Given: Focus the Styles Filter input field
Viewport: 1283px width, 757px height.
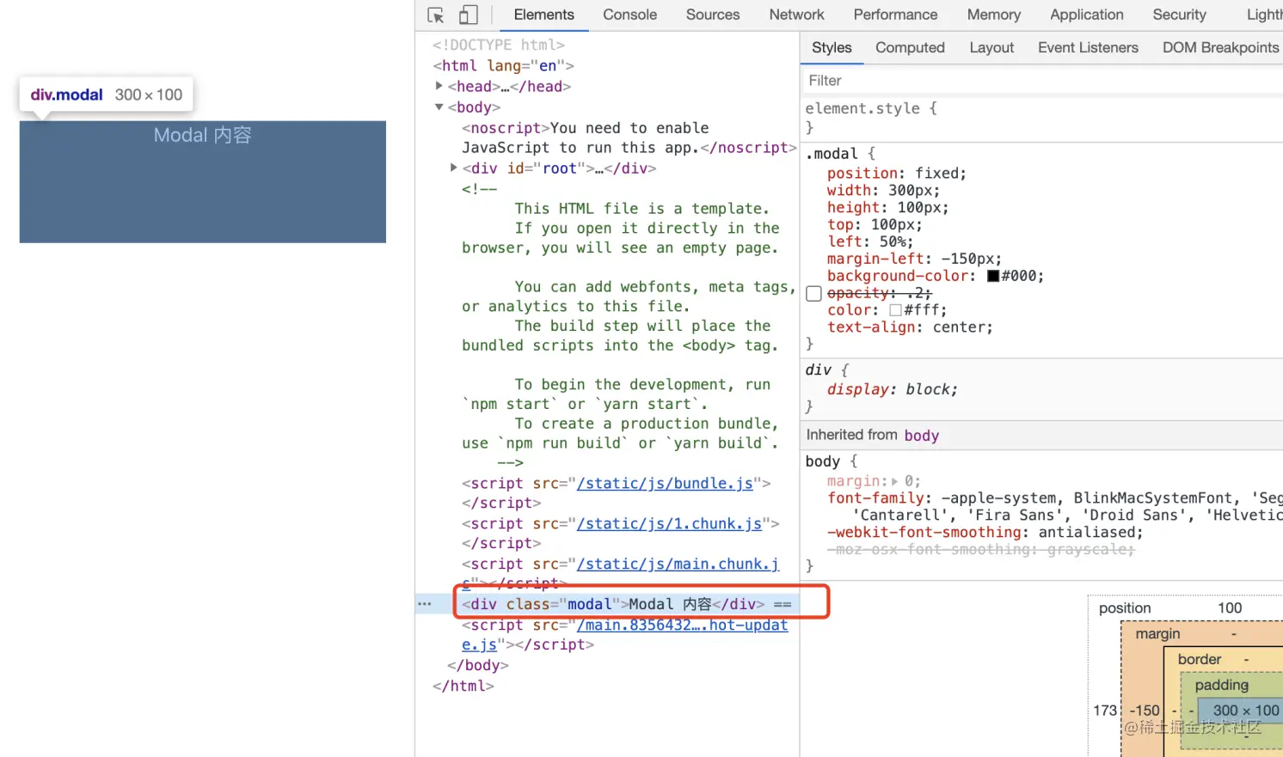Looking at the screenshot, I should tap(1041, 80).
